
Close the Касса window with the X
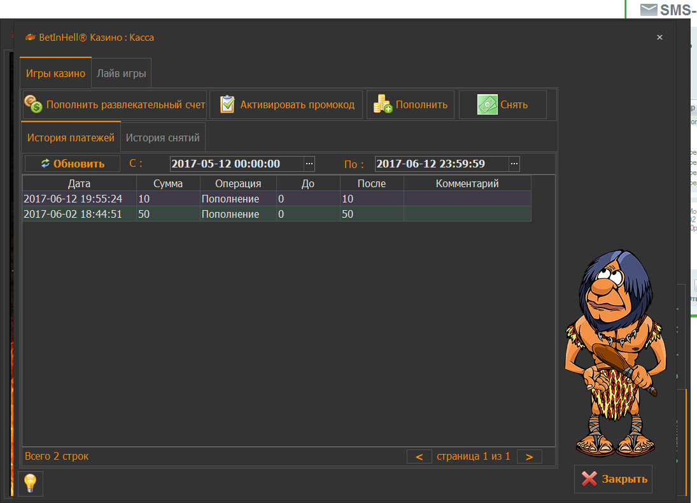click(659, 38)
